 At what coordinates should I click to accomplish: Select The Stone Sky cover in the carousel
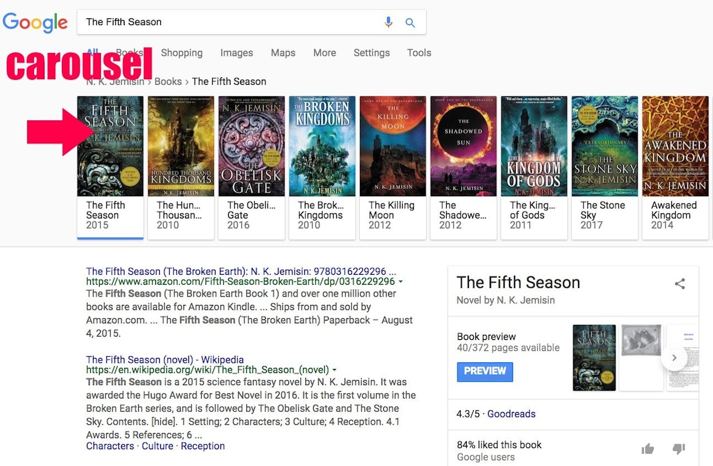pos(604,146)
